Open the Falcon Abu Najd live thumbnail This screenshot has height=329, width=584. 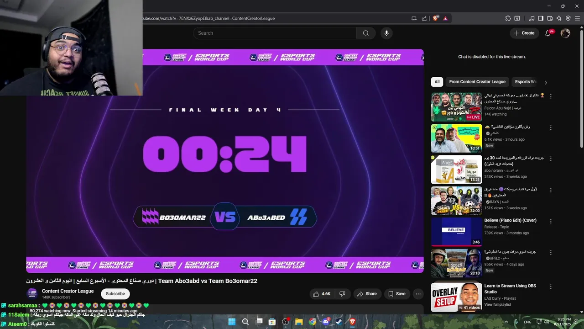456,107
